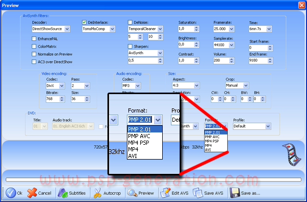This screenshot has height=202, width=307.
Task: Close the Preview window
Action: click(301, 5)
